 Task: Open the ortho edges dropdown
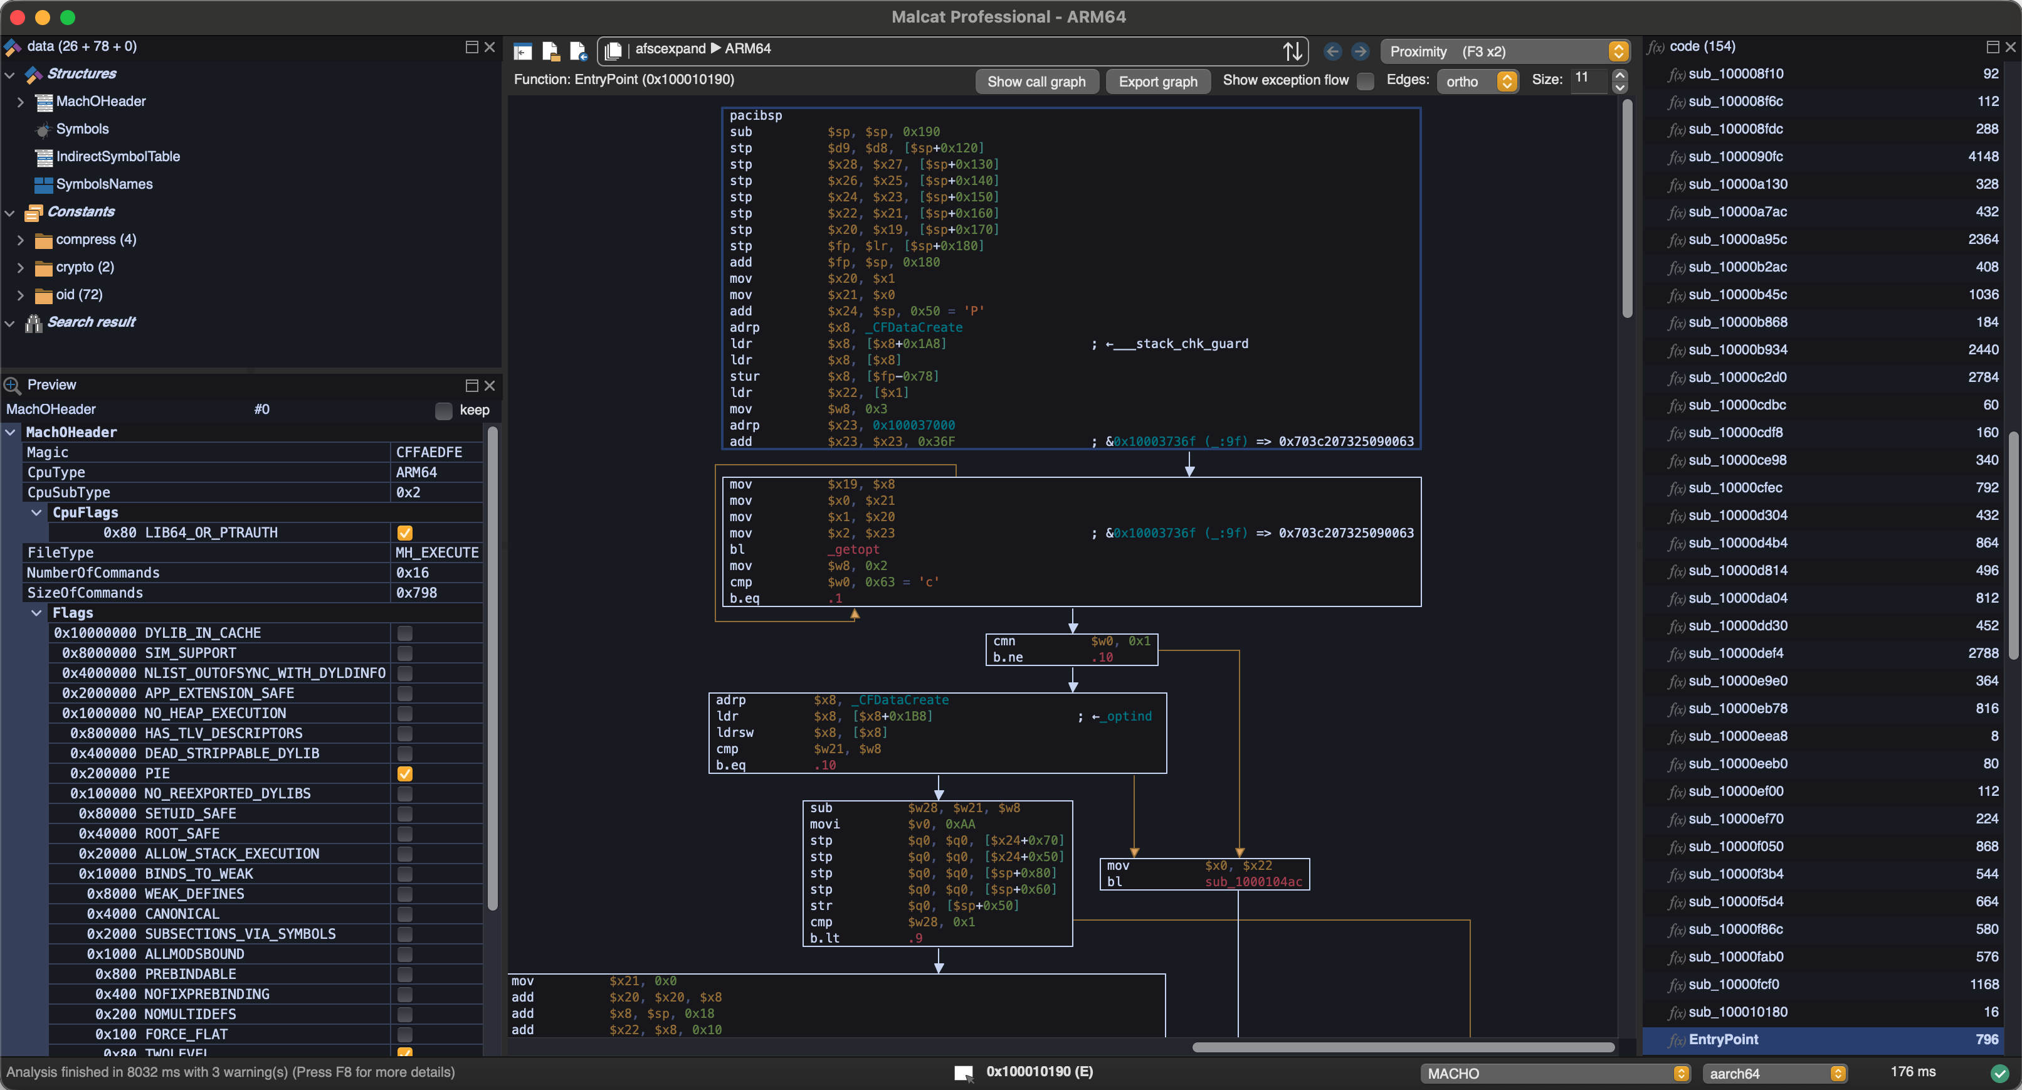[1477, 81]
